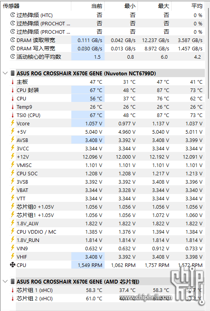The image size is (210, 311).
Task: Click lightning icon beside VTT
Action: pos(13,198)
